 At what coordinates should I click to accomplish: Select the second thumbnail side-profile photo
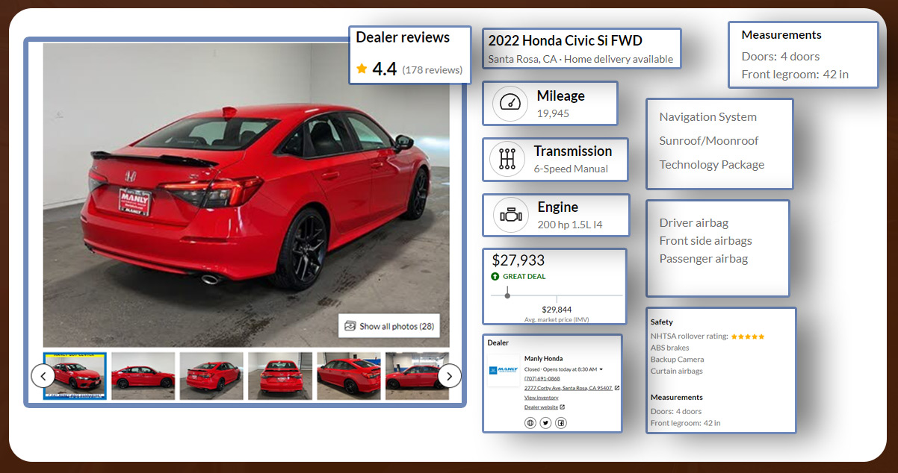click(143, 376)
